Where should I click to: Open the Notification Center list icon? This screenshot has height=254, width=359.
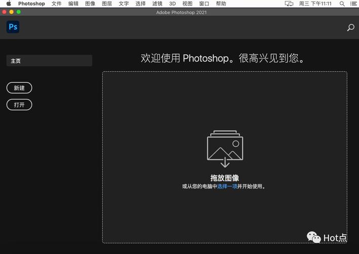(x=353, y=4)
